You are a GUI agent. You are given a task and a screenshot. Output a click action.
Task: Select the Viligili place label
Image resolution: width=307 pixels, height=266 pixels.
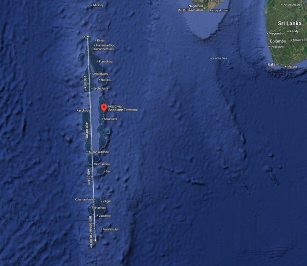tap(106, 201)
